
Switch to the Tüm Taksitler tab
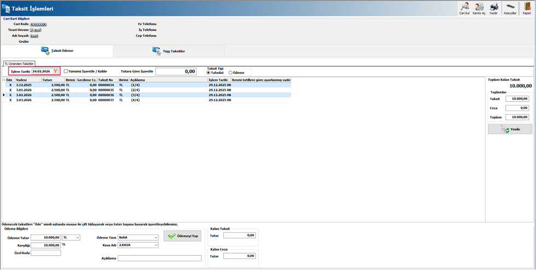[x=168, y=51]
